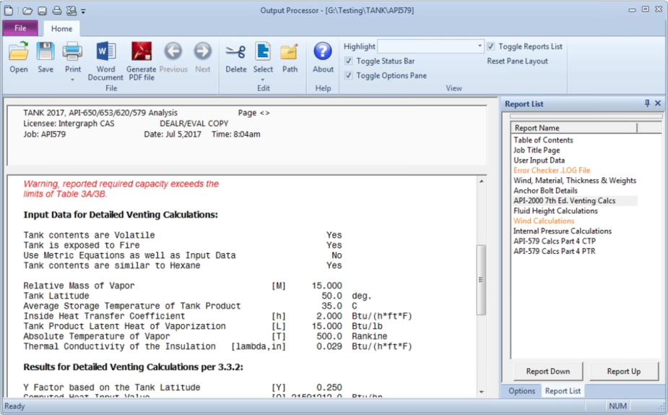Open the About help icon
The width and height of the screenshot is (668, 415).
pyautogui.click(x=323, y=51)
